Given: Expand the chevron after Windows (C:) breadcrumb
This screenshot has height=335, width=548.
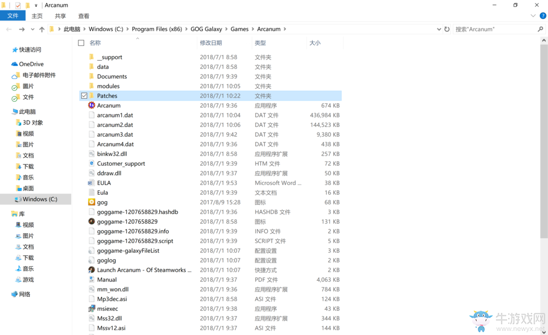Looking at the screenshot, I should point(128,30).
